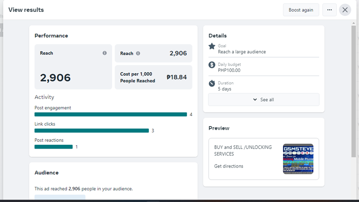
Task: Click the large 2,906 Reach number
Action: [55, 78]
